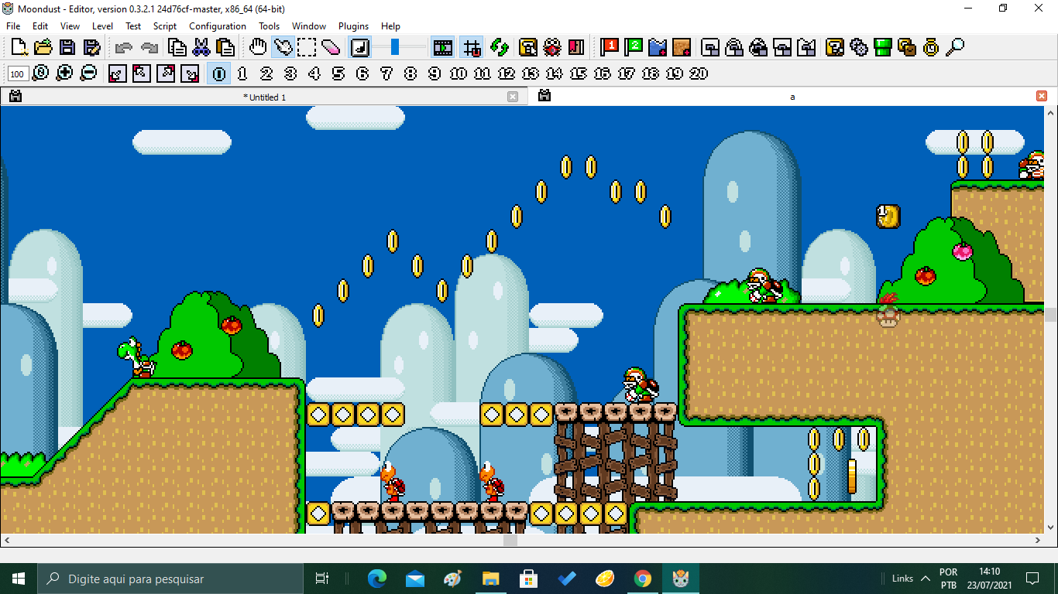Open the Help menu
This screenshot has height=594, width=1058.
tap(391, 26)
